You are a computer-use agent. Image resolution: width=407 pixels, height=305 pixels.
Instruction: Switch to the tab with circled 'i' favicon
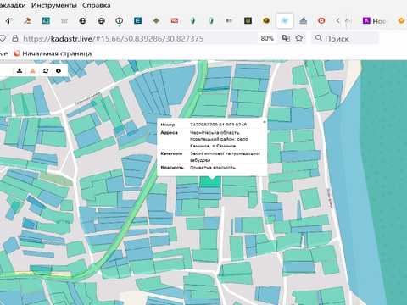(120, 20)
